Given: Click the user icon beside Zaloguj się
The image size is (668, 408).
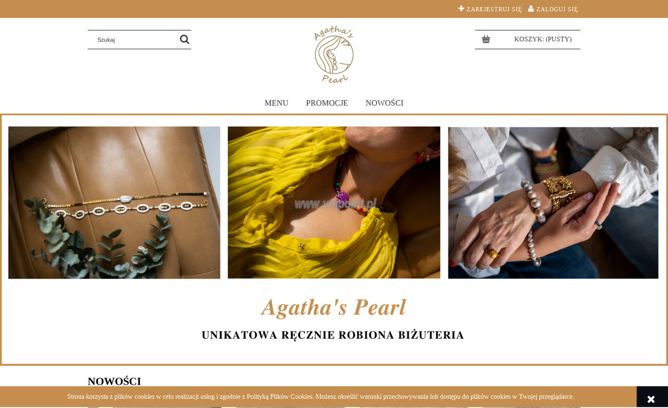Looking at the screenshot, I should [531, 9].
